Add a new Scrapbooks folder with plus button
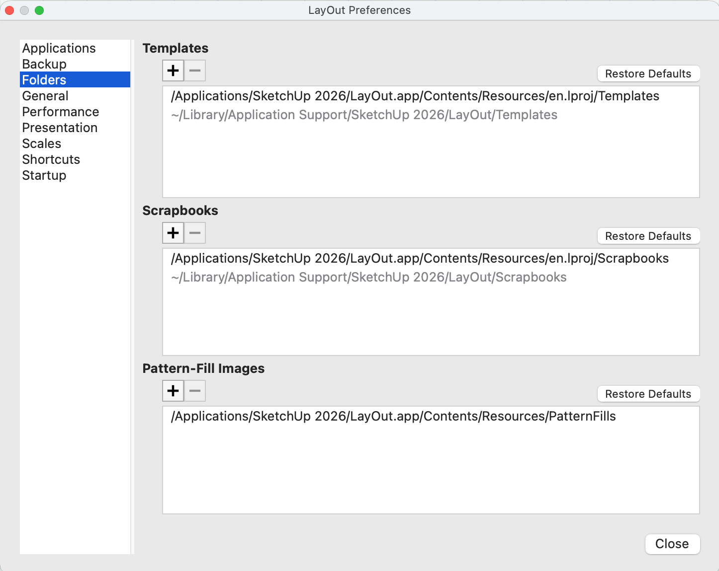The width and height of the screenshot is (719, 571). (x=173, y=233)
